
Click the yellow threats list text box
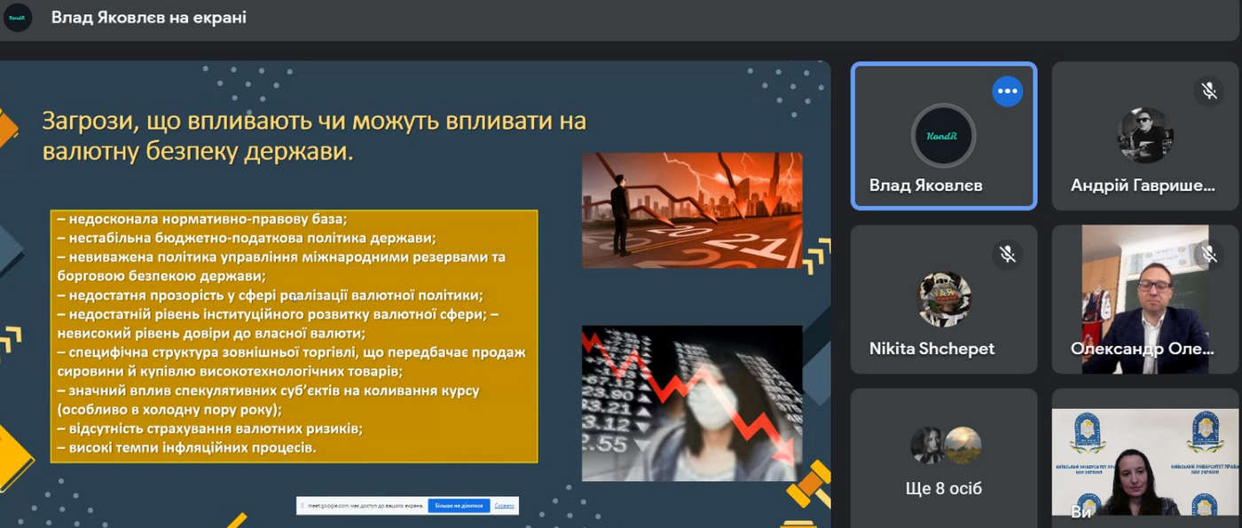(294, 335)
